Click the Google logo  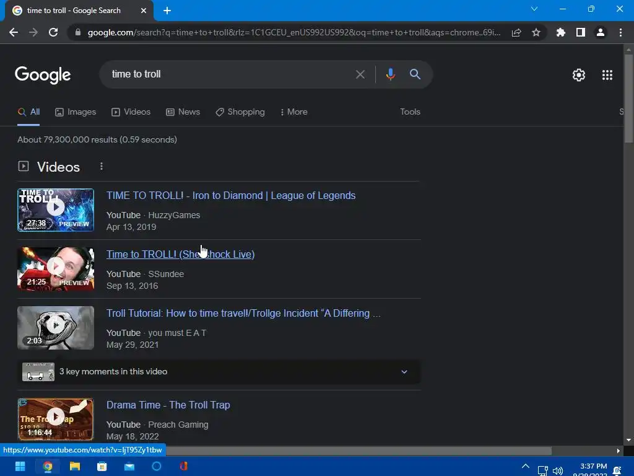[x=43, y=75]
